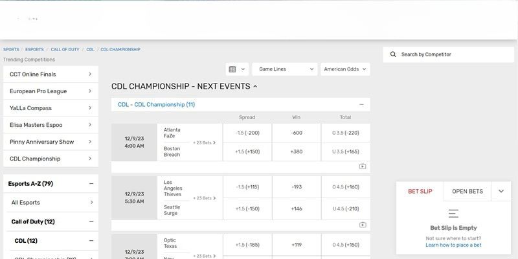
Task: Select the Bet Slip tab
Action: pyautogui.click(x=420, y=191)
